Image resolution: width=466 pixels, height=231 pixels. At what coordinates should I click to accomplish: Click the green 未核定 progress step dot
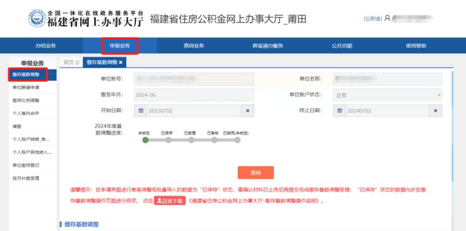pyautogui.click(x=145, y=140)
